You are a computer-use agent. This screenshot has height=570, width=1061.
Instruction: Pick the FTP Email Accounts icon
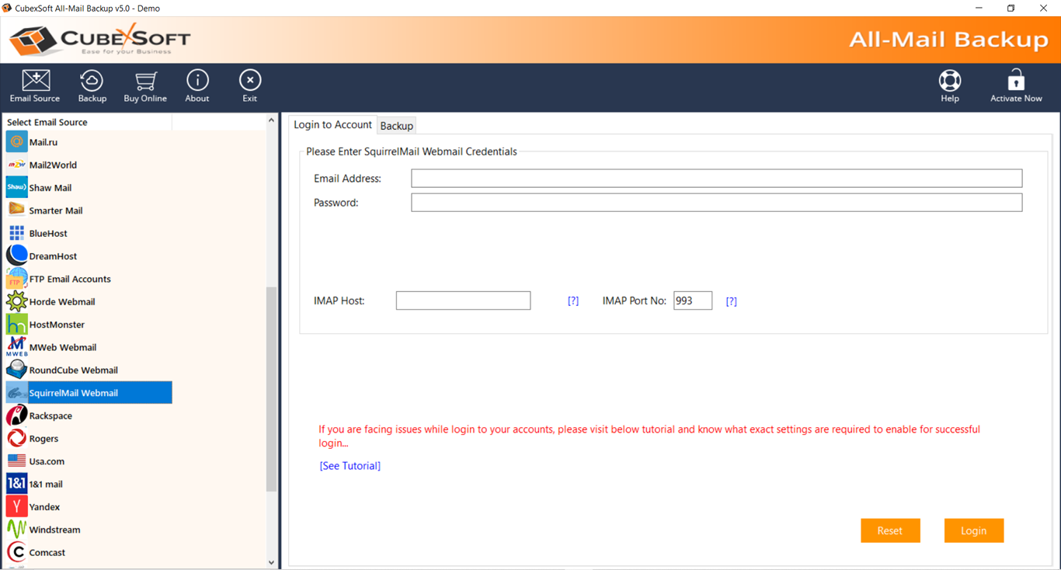pyautogui.click(x=16, y=278)
